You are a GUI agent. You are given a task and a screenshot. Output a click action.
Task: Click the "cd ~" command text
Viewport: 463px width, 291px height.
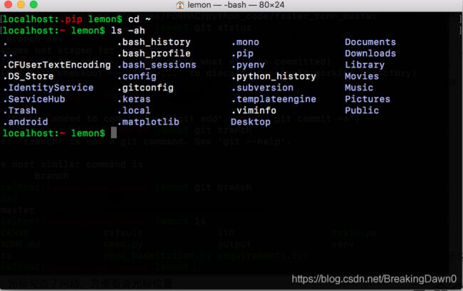tap(140, 19)
